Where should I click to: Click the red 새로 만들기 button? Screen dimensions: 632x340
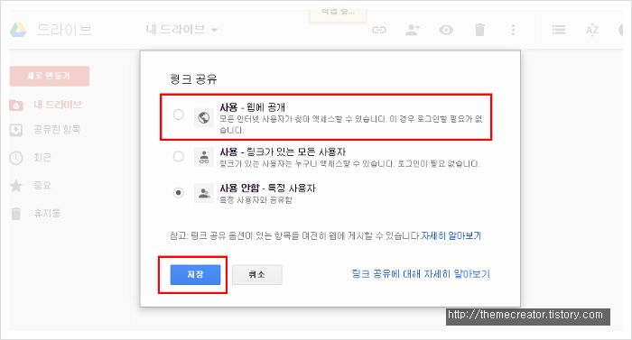[x=50, y=76]
